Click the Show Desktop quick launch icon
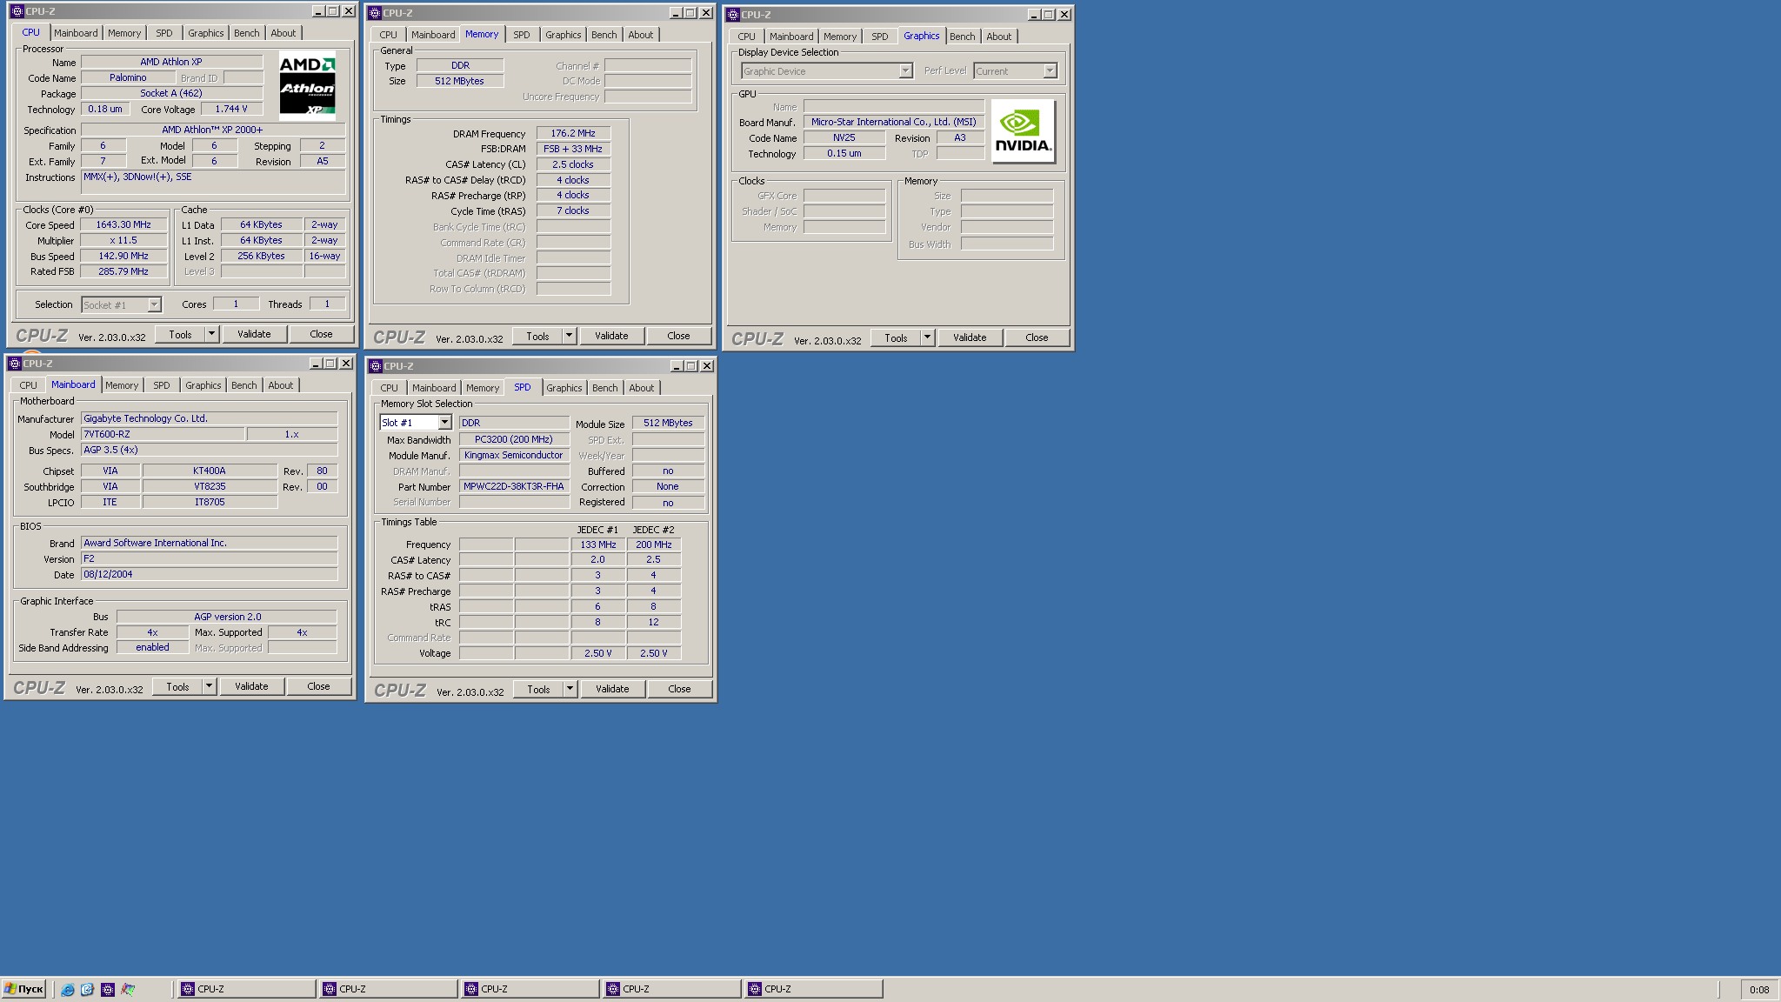 [x=87, y=989]
